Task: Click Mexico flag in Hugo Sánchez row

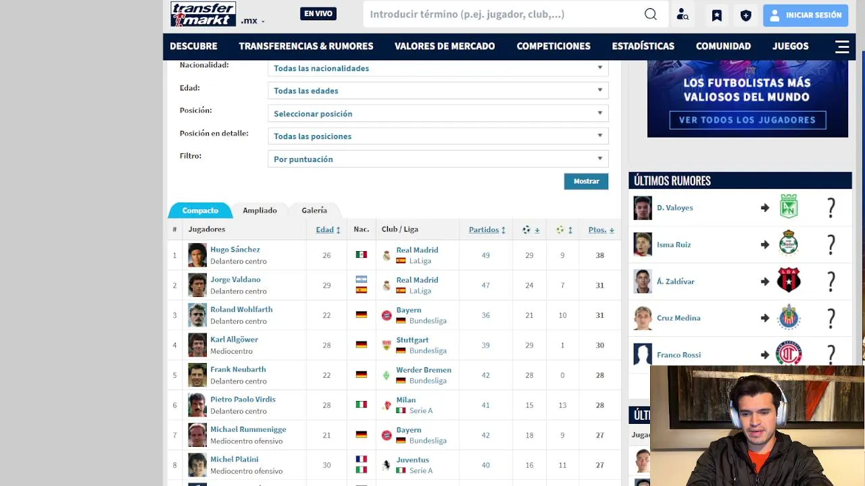Action: pos(361,255)
